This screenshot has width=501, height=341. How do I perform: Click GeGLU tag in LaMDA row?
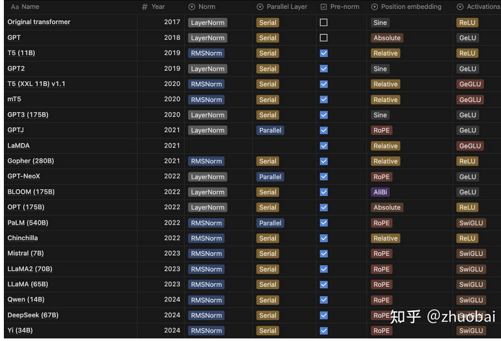470,146
